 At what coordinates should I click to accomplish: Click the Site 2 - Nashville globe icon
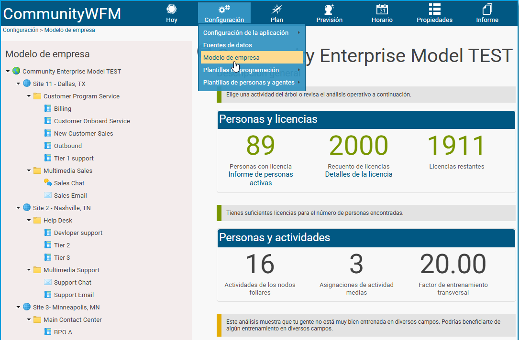27,208
